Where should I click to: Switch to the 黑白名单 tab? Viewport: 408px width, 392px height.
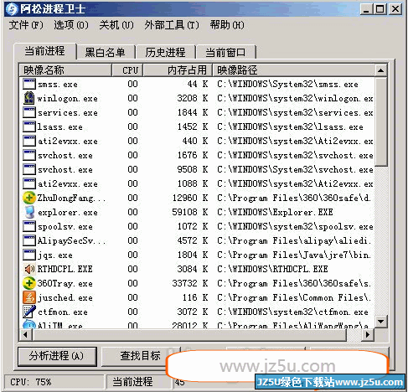(x=106, y=52)
